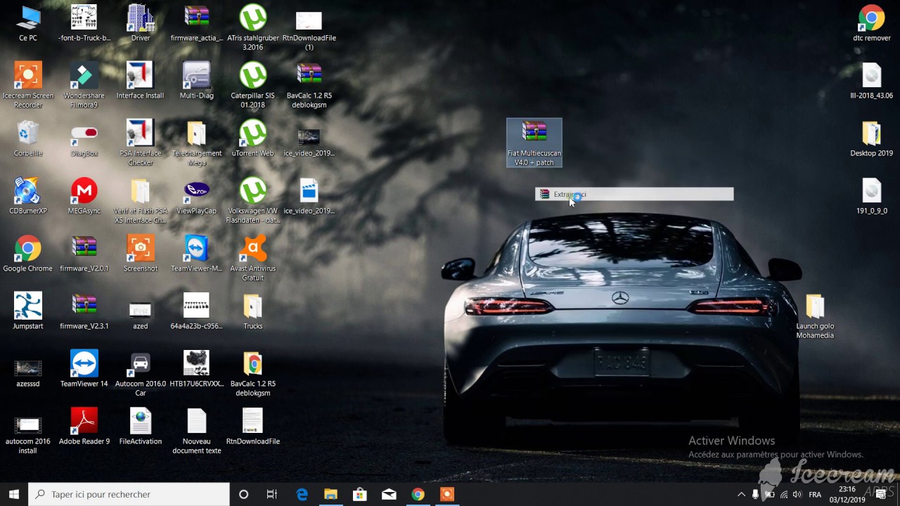Select the Google Chrome desktop shortcut
This screenshot has width=900, height=506.
28,254
